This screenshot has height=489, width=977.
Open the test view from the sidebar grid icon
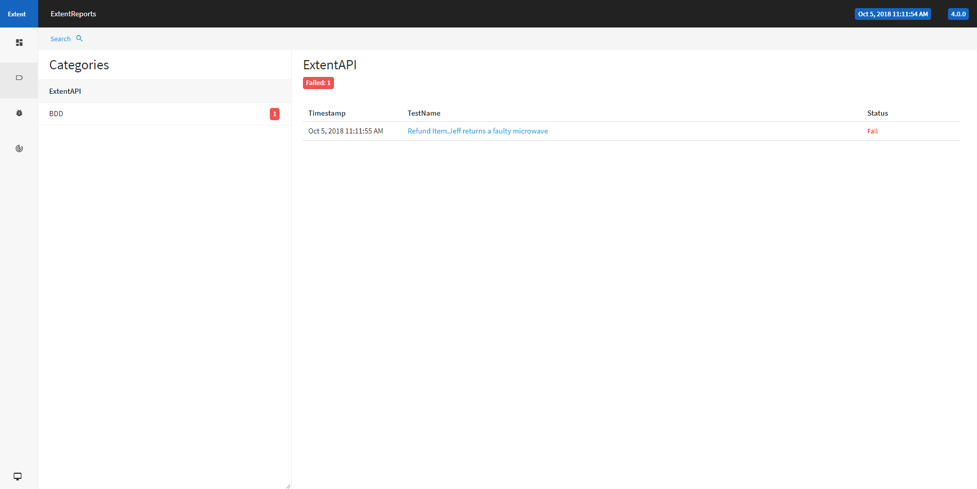click(19, 43)
